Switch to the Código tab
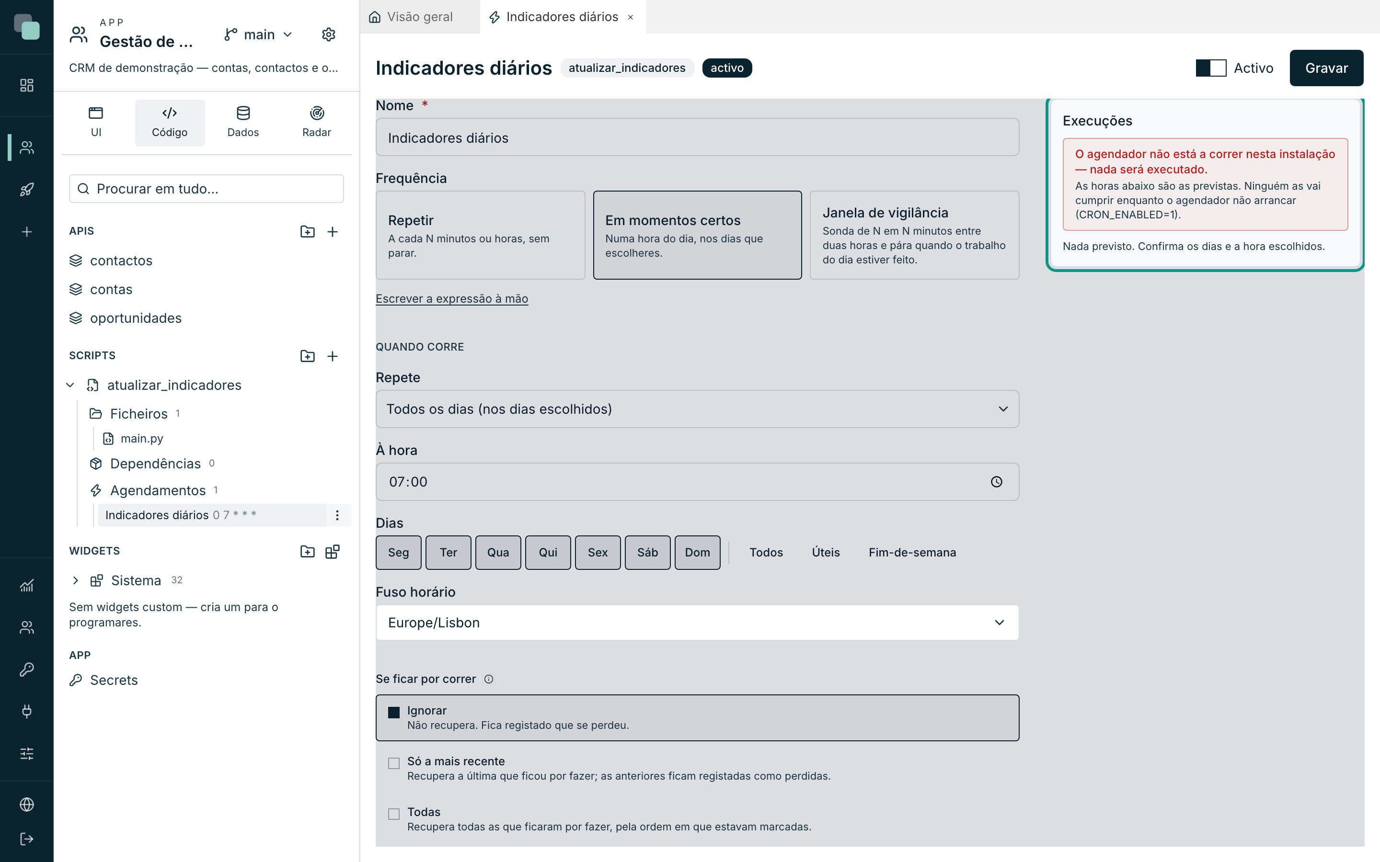Viewport: 1380px width, 862px height. coord(169,123)
